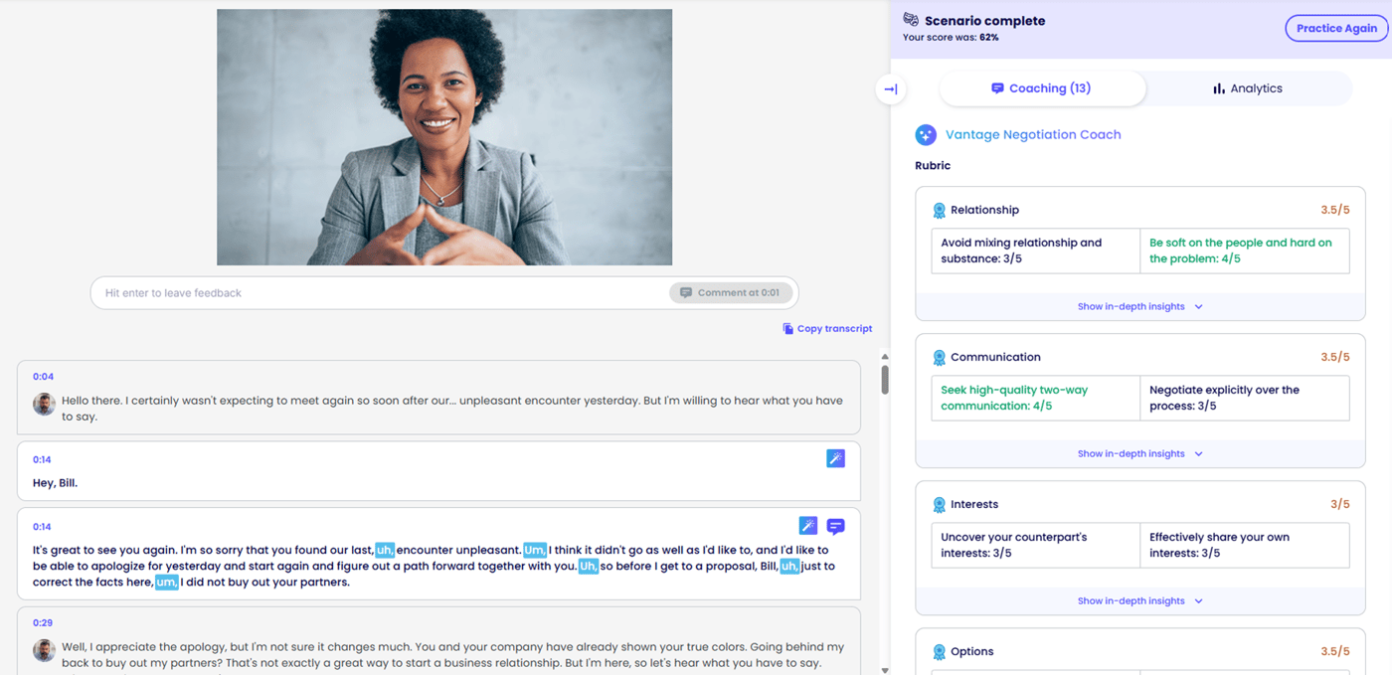This screenshot has height=675, width=1392.
Task: Click the Communication score 3.5/5
Action: coord(1334,358)
